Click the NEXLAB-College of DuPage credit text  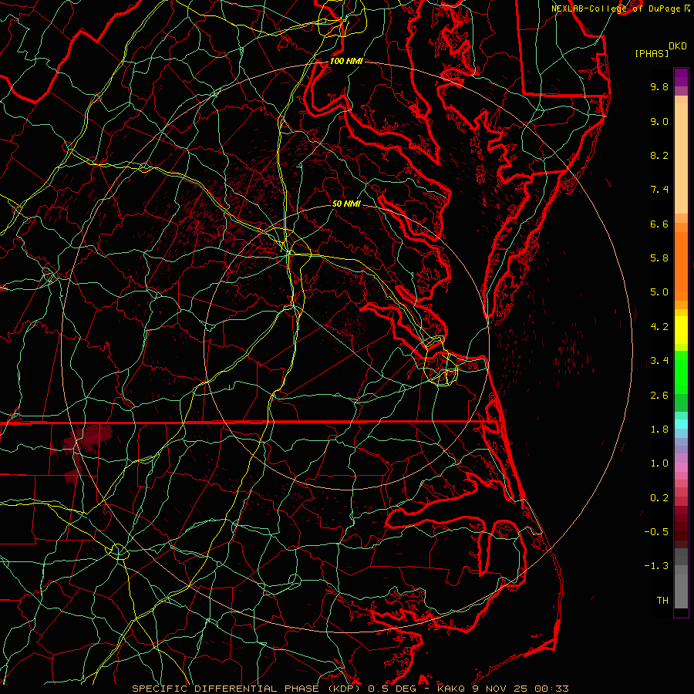618,8
